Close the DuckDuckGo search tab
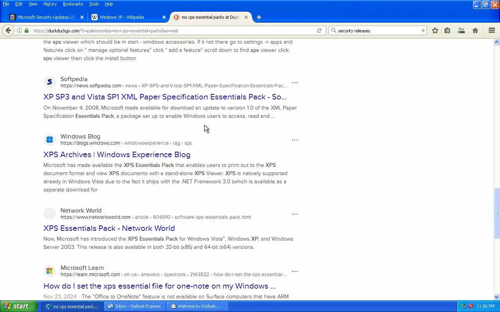The image size is (500, 312). pos(246,17)
